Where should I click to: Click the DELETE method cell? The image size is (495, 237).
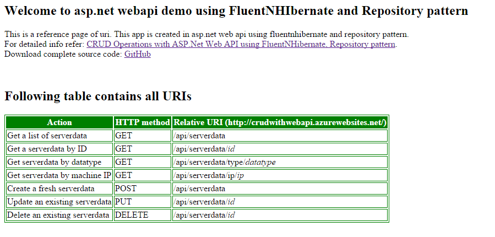(x=143, y=215)
